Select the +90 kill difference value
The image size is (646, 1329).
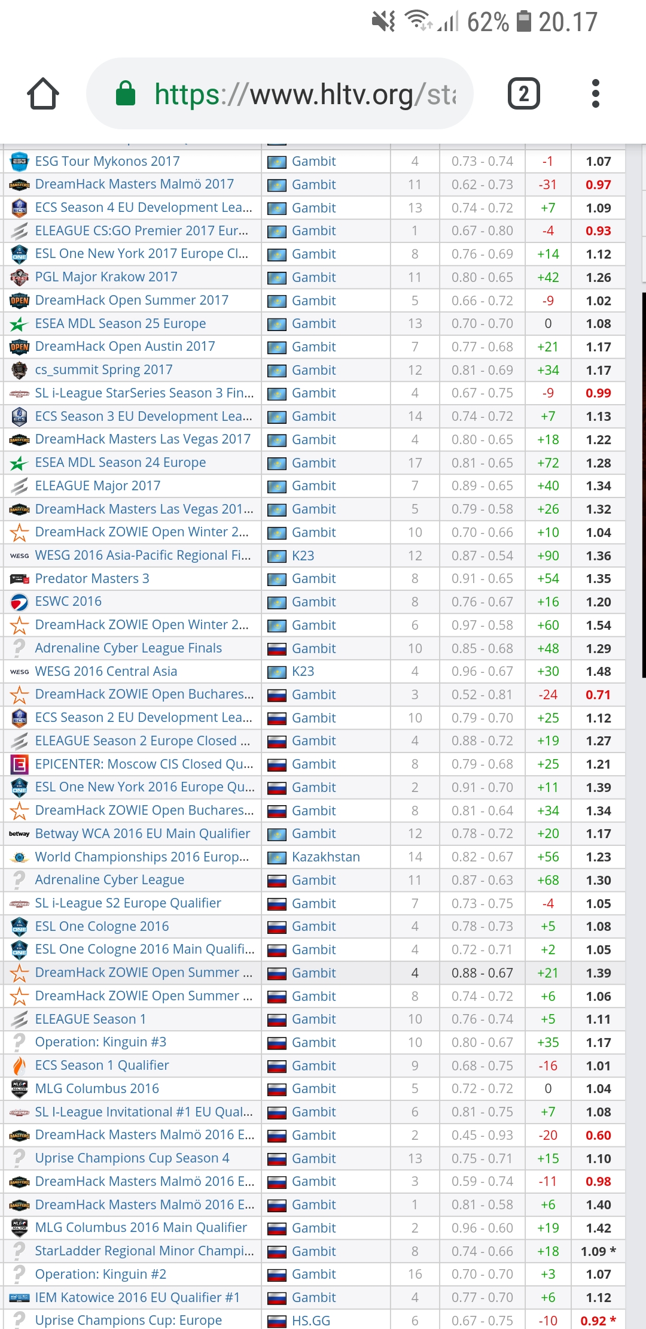pyautogui.click(x=548, y=556)
